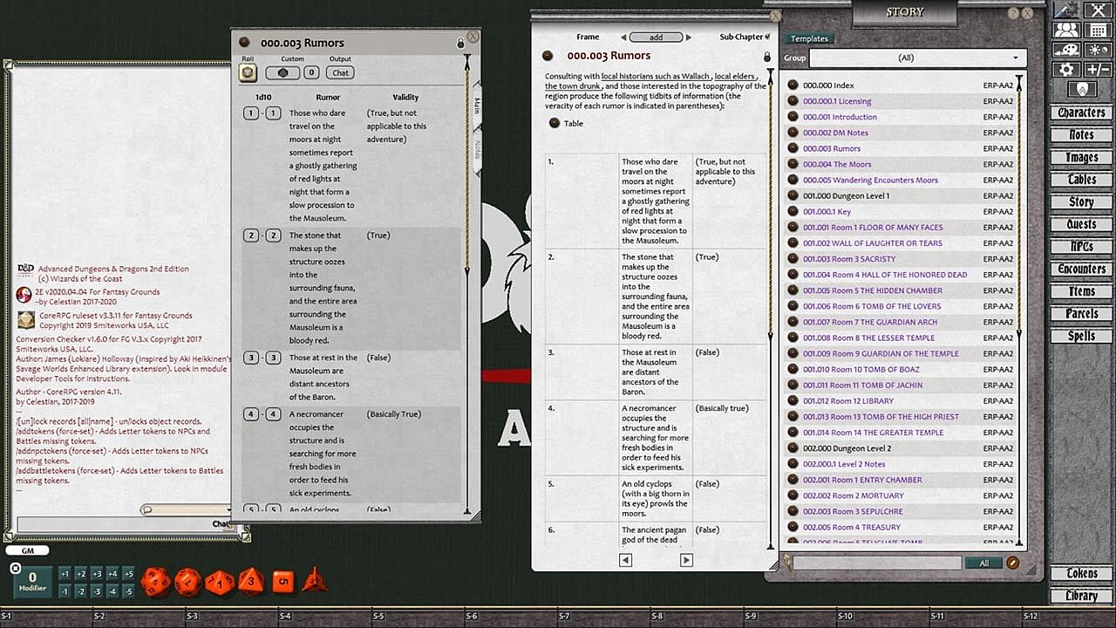The image size is (1116, 628).
Task: Click the +3 modifier button
Action: point(96,574)
